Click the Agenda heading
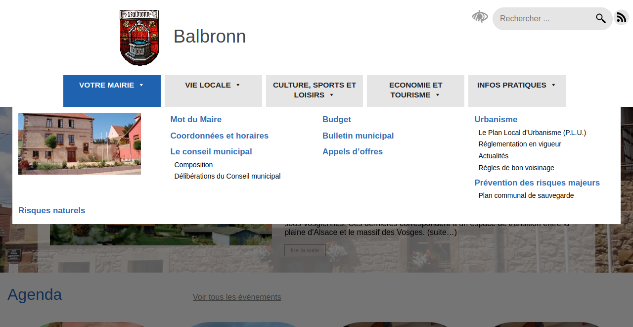Viewport: 633px width, 327px height. pyautogui.click(x=35, y=294)
